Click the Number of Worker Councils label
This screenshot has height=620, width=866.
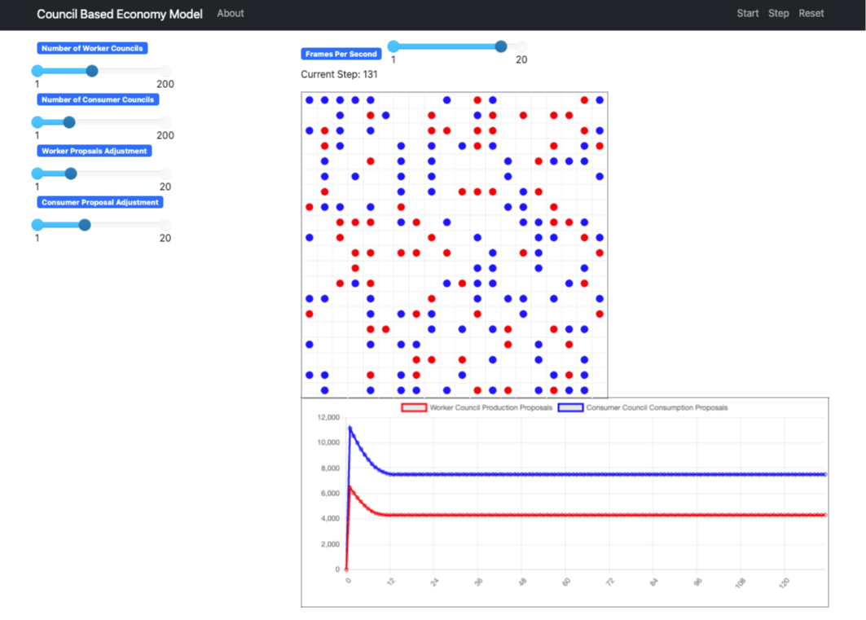pos(92,48)
